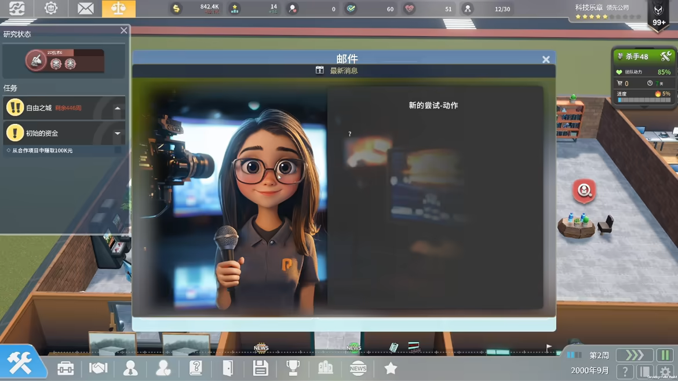Close the 研究状态 side panel
This screenshot has width=678, height=381.
pos(123,30)
